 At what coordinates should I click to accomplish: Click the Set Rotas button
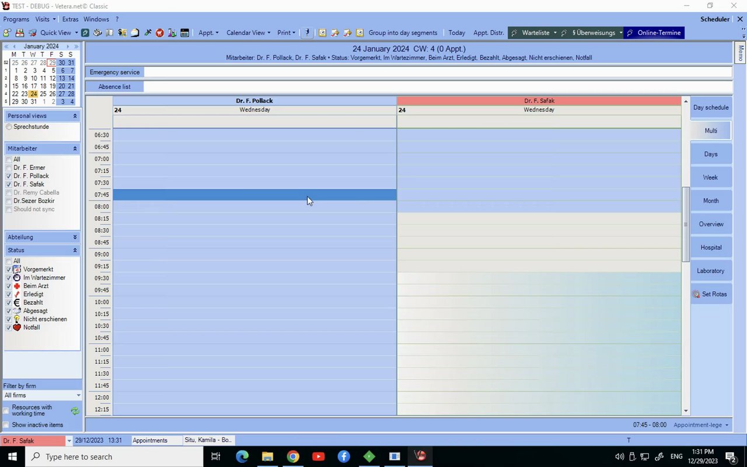pyautogui.click(x=711, y=294)
